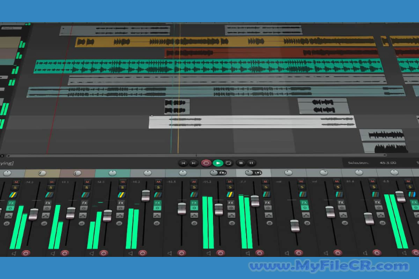Mute the tan-colored mixer strip

click(x=52, y=182)
